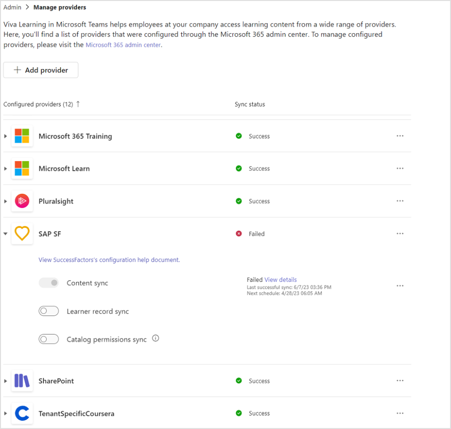This screenshot has width=451, height=429.
Task: Go to Admin in the breadcrumb
Action: coord(12,7)
